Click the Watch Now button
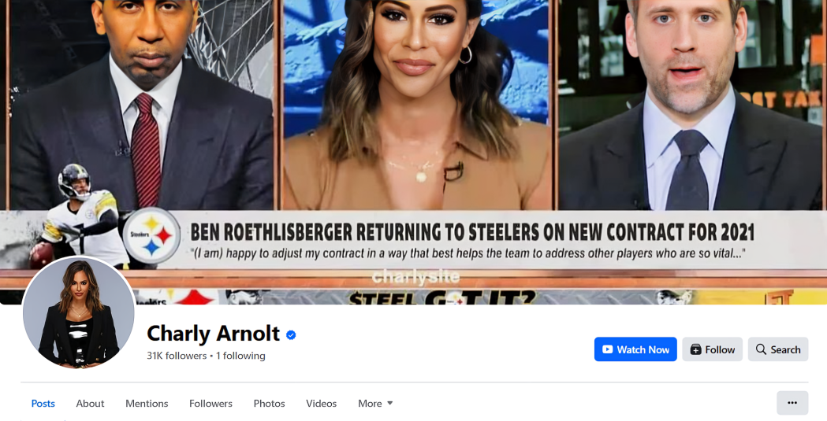This screenshot has height=421, width=827. 635,349
